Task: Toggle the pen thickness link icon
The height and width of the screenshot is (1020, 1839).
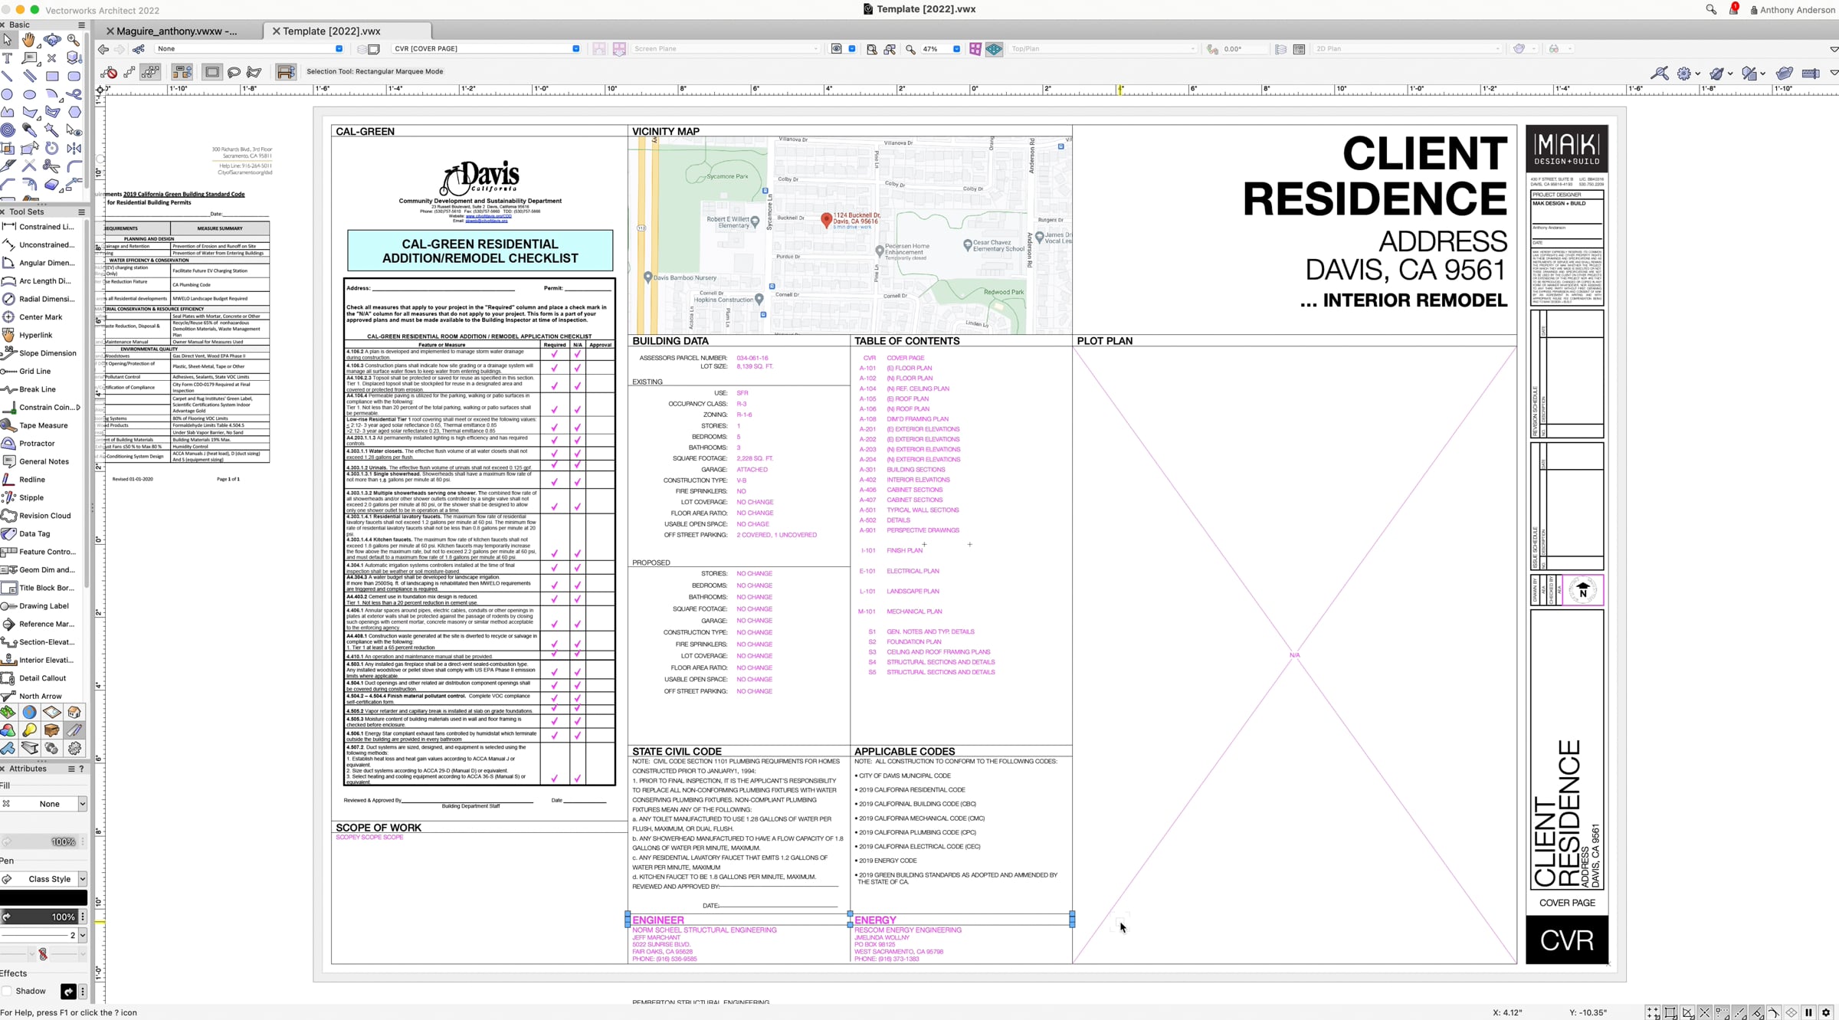Action: click(43, 954)
